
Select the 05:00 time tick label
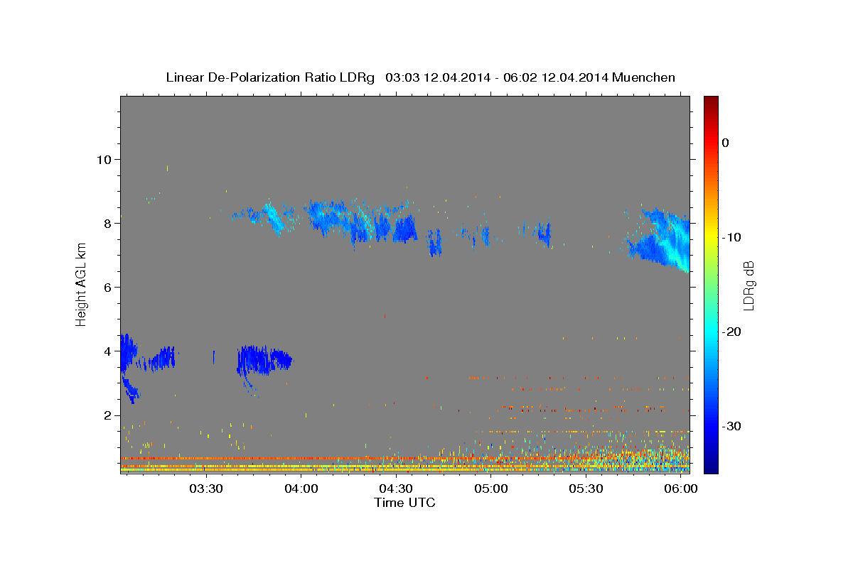[x=491, y=489]
